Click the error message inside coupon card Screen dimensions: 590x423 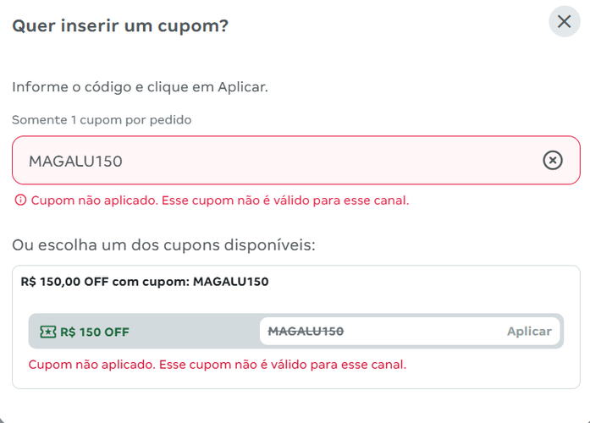point(218,365)
